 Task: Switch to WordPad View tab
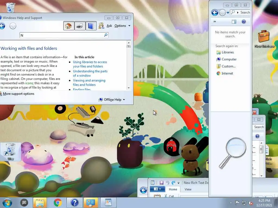coord(188,189)
